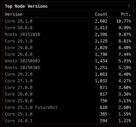Select the Core 28.0.0 row label
Image resolution: width=136 pixels, height=127 pixels.
pos(19,94)
